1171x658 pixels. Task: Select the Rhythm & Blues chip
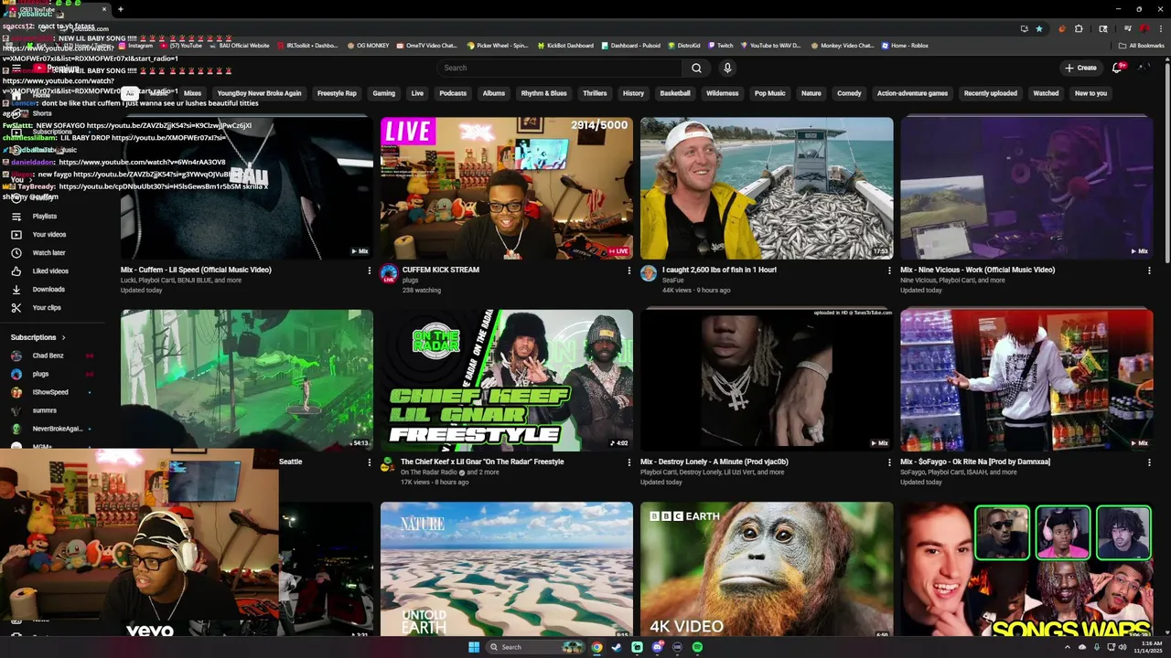(543, 93)
